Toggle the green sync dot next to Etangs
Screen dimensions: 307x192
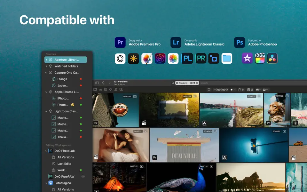tap(81, 79)
